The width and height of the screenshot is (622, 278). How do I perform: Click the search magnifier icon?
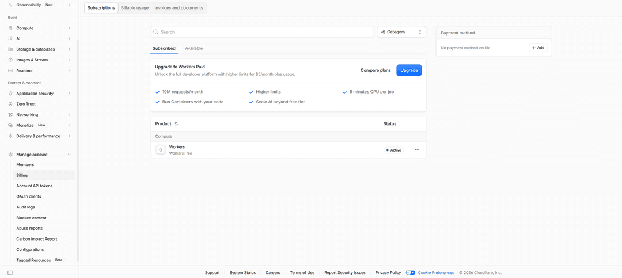pyautogui.click(x=156, y=32)
